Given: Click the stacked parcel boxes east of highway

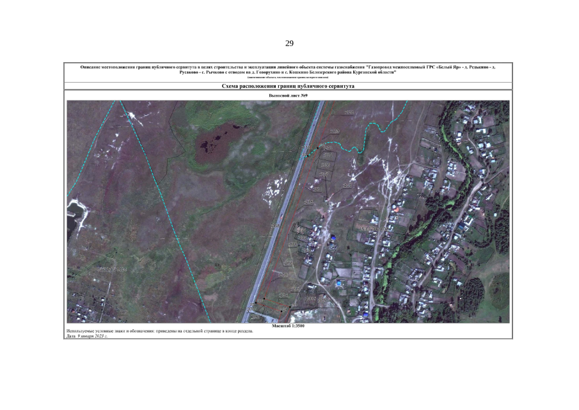Looking at the screenshot, I should [x=326, y=161].
